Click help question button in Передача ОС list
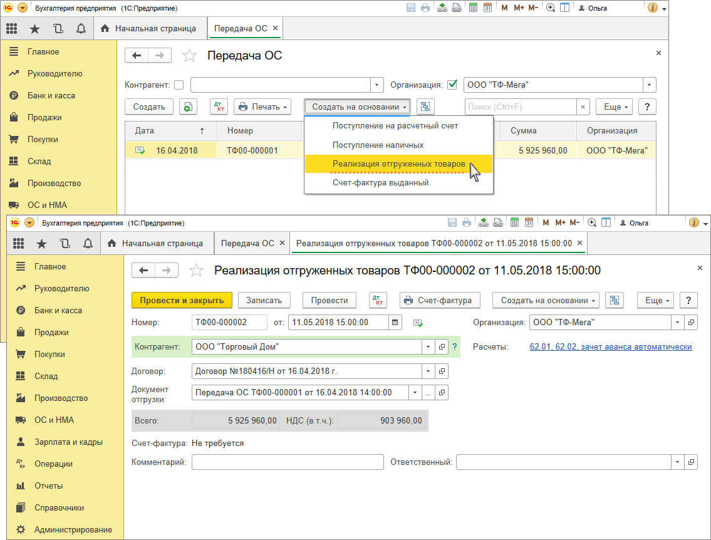 pos(647,107)
